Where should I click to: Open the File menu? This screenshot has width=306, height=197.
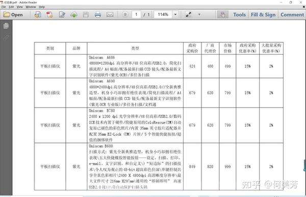coord(4,7)
